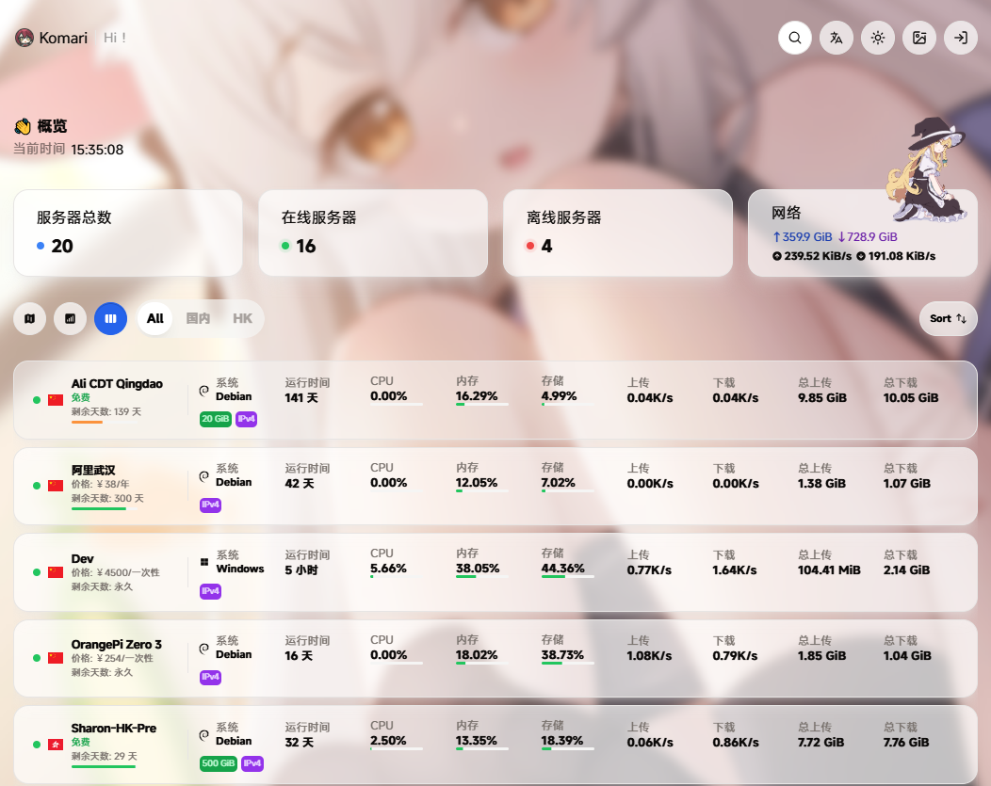Open the 阿里武汉 server name

click(x=93, y=471)
